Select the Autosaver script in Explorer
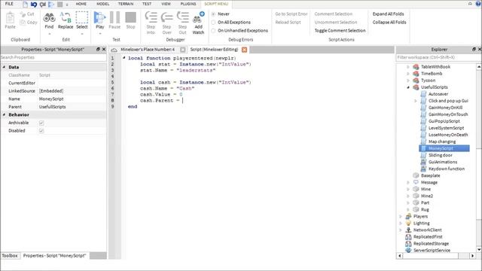The height and width of the screenshot is (271, 482). tap(438, 94)
